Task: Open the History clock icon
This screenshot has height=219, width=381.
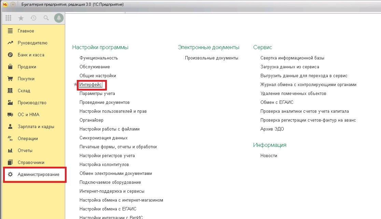Action: click(33, 18)
